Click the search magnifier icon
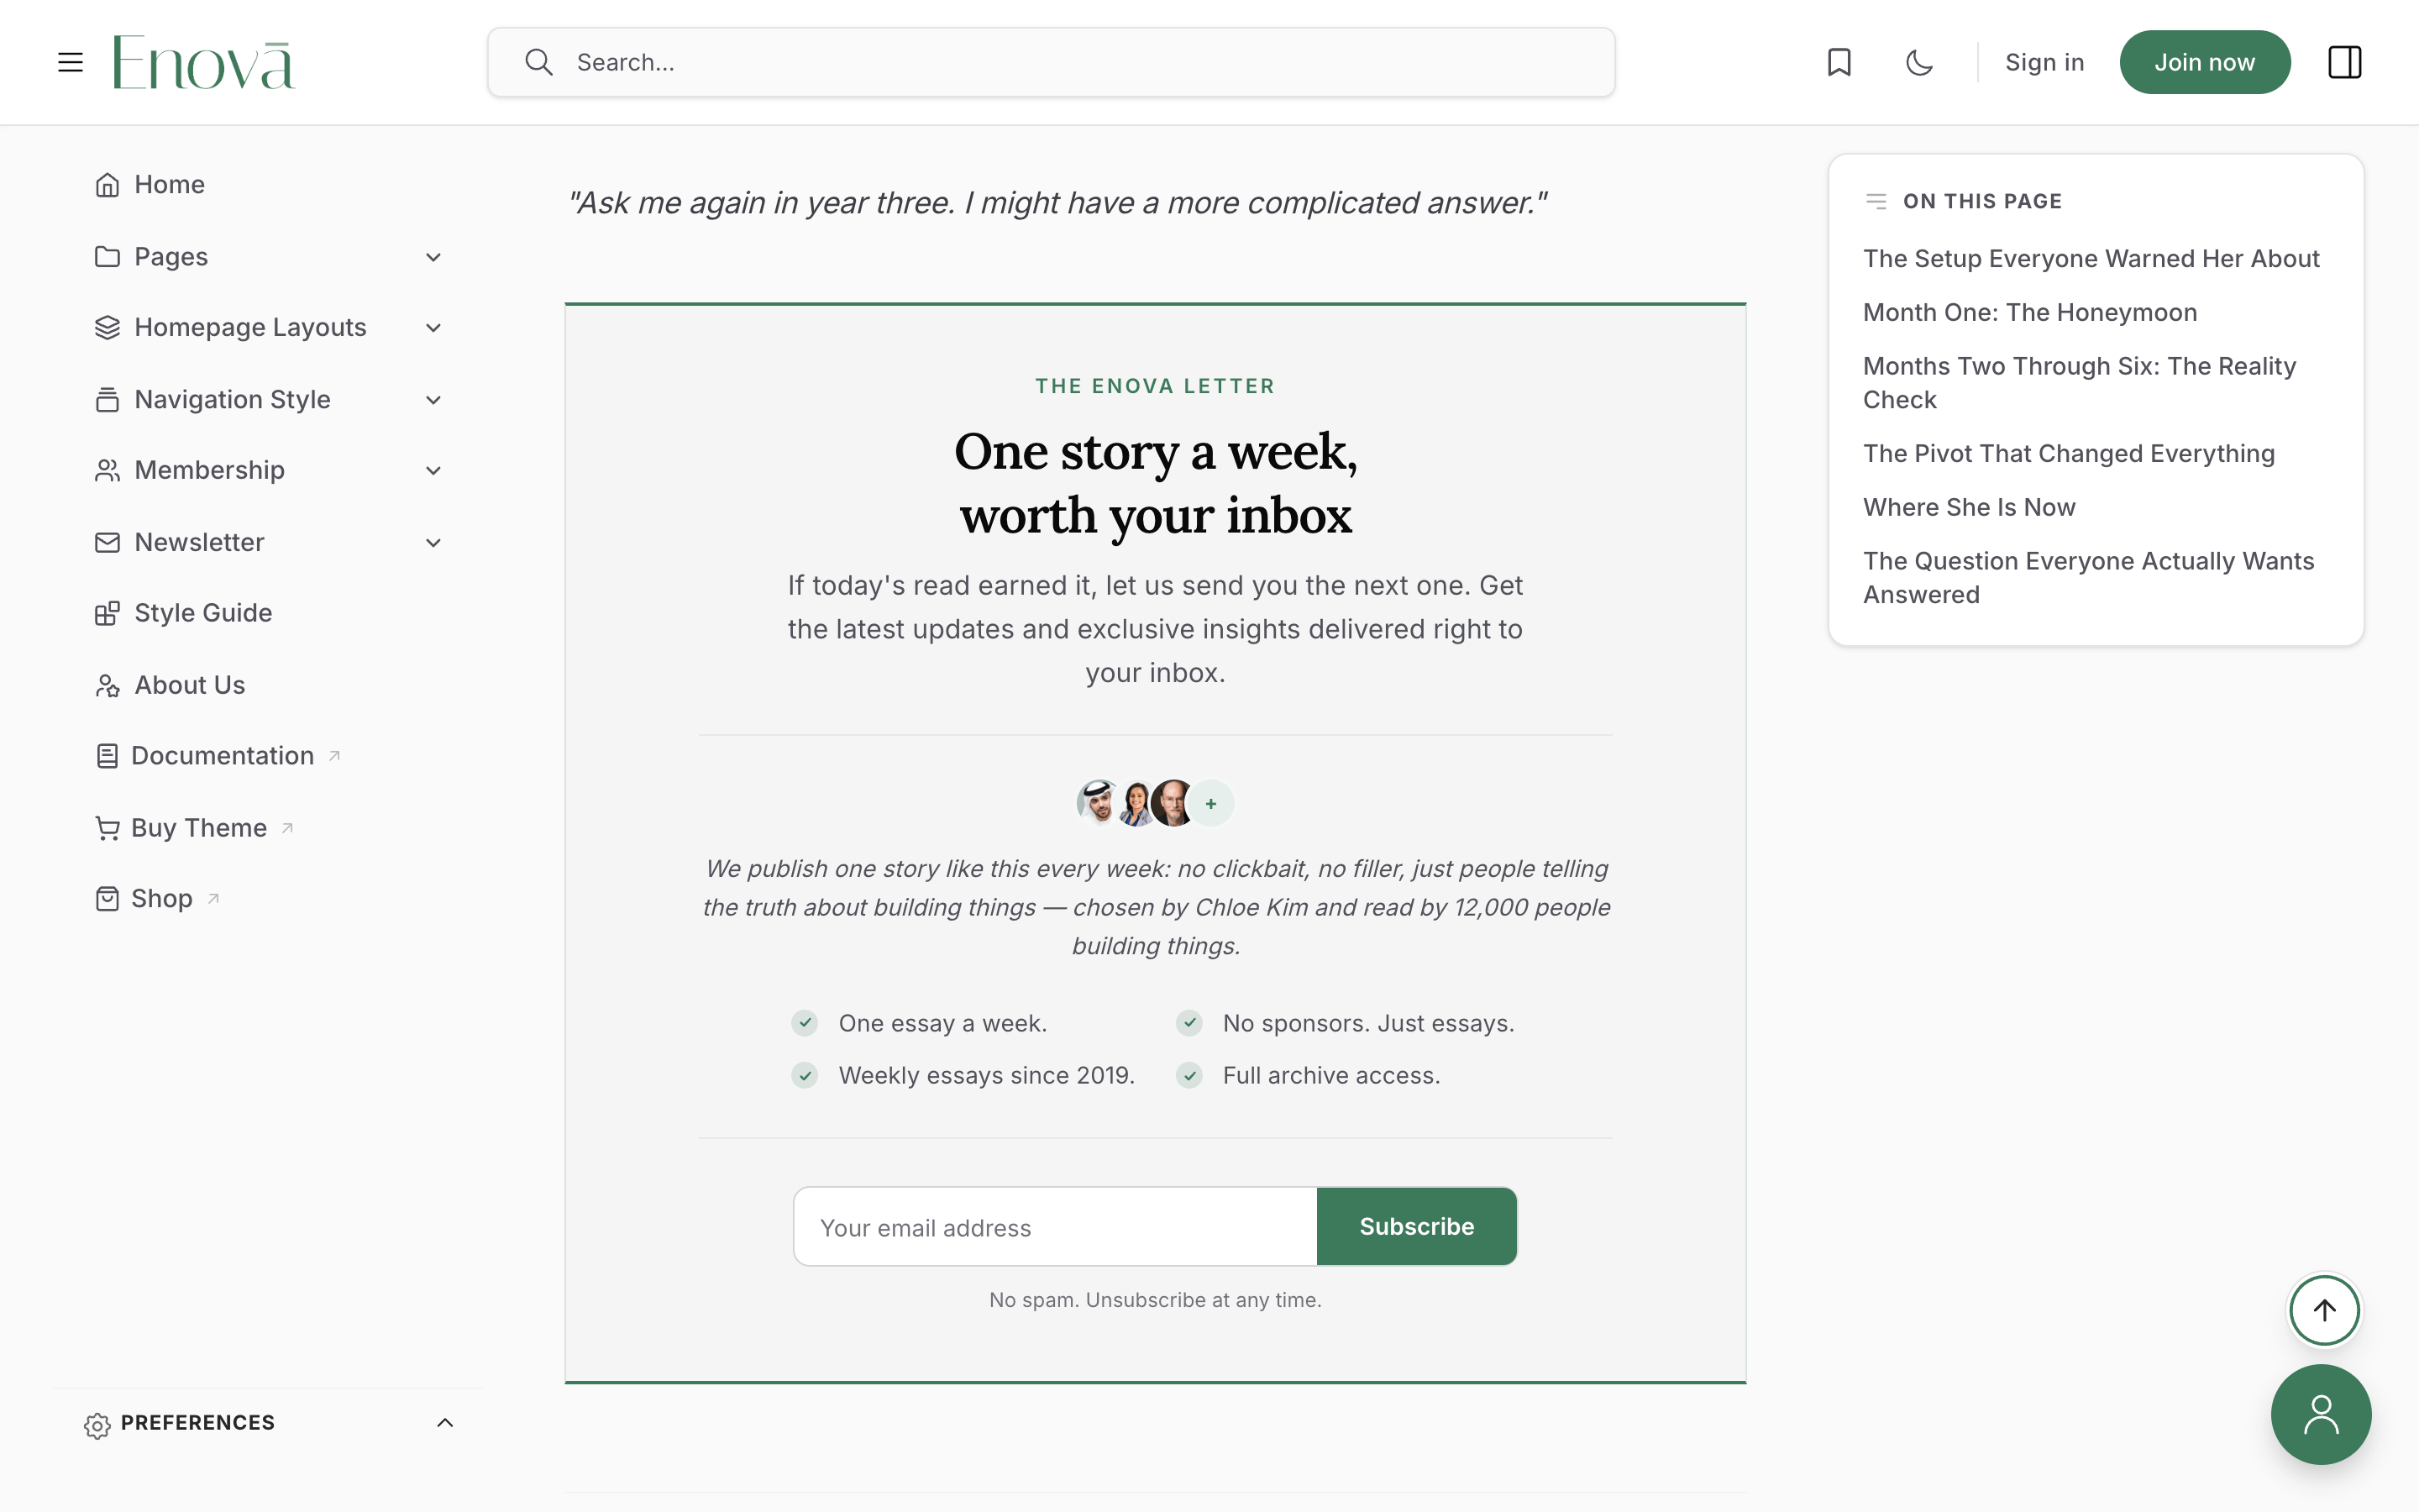The image size is (2419, 1512). pyautogui.click(x=538, y=62)
